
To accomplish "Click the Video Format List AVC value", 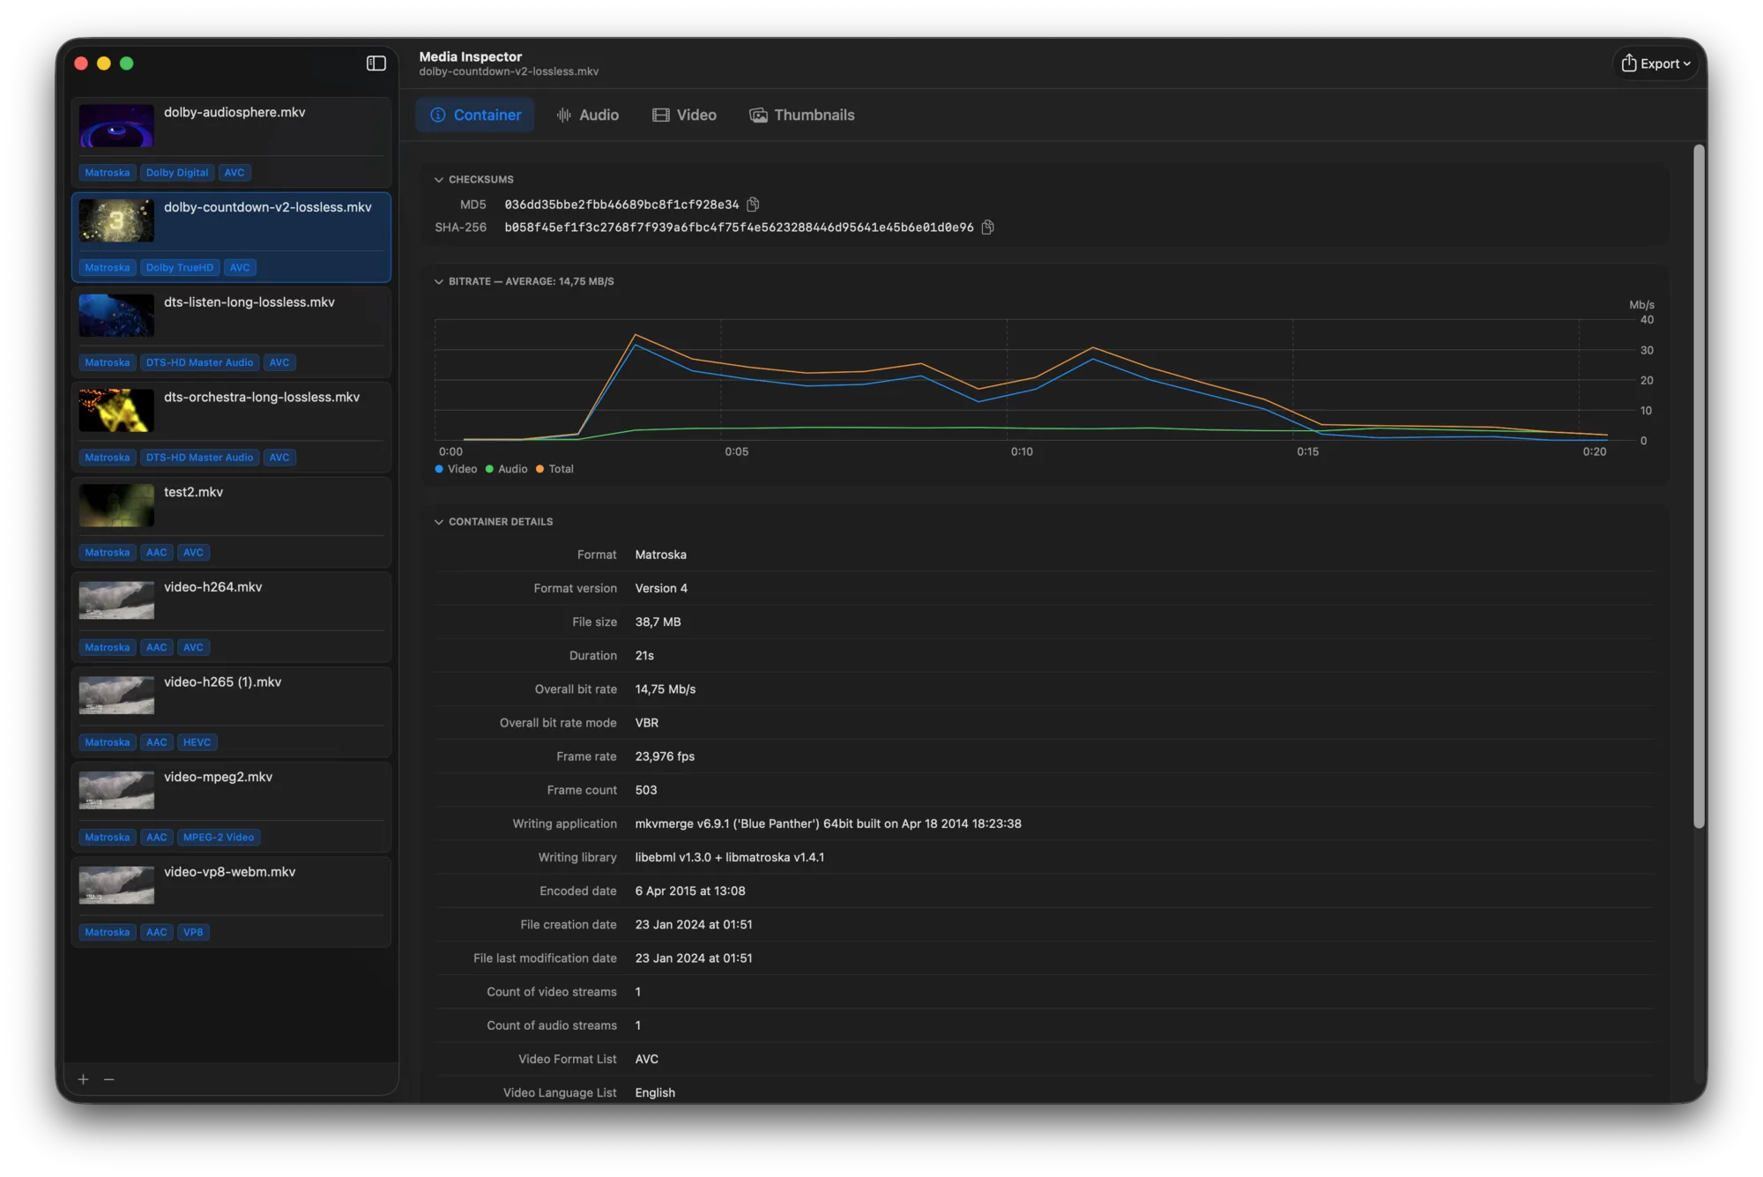I will (x=646, y=1059).
